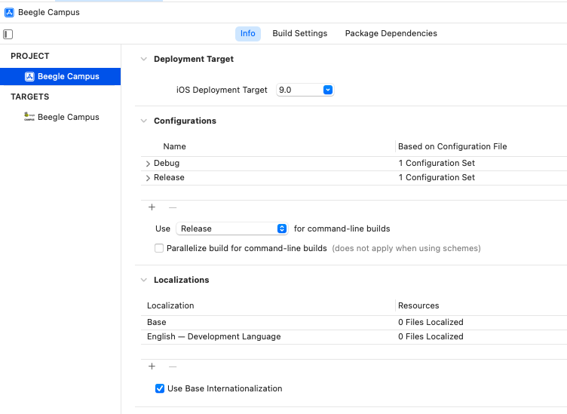Switch to Build Settings tab

click(300, 33)
